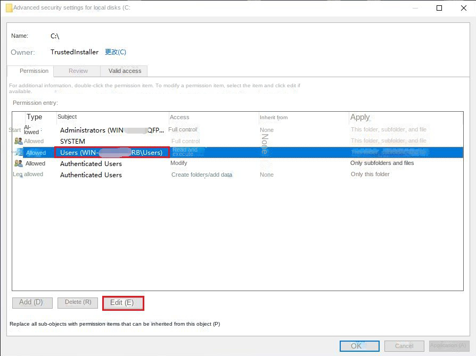Click the Access column header
Viewport: 476px width, 356px height.
[179, 117]
